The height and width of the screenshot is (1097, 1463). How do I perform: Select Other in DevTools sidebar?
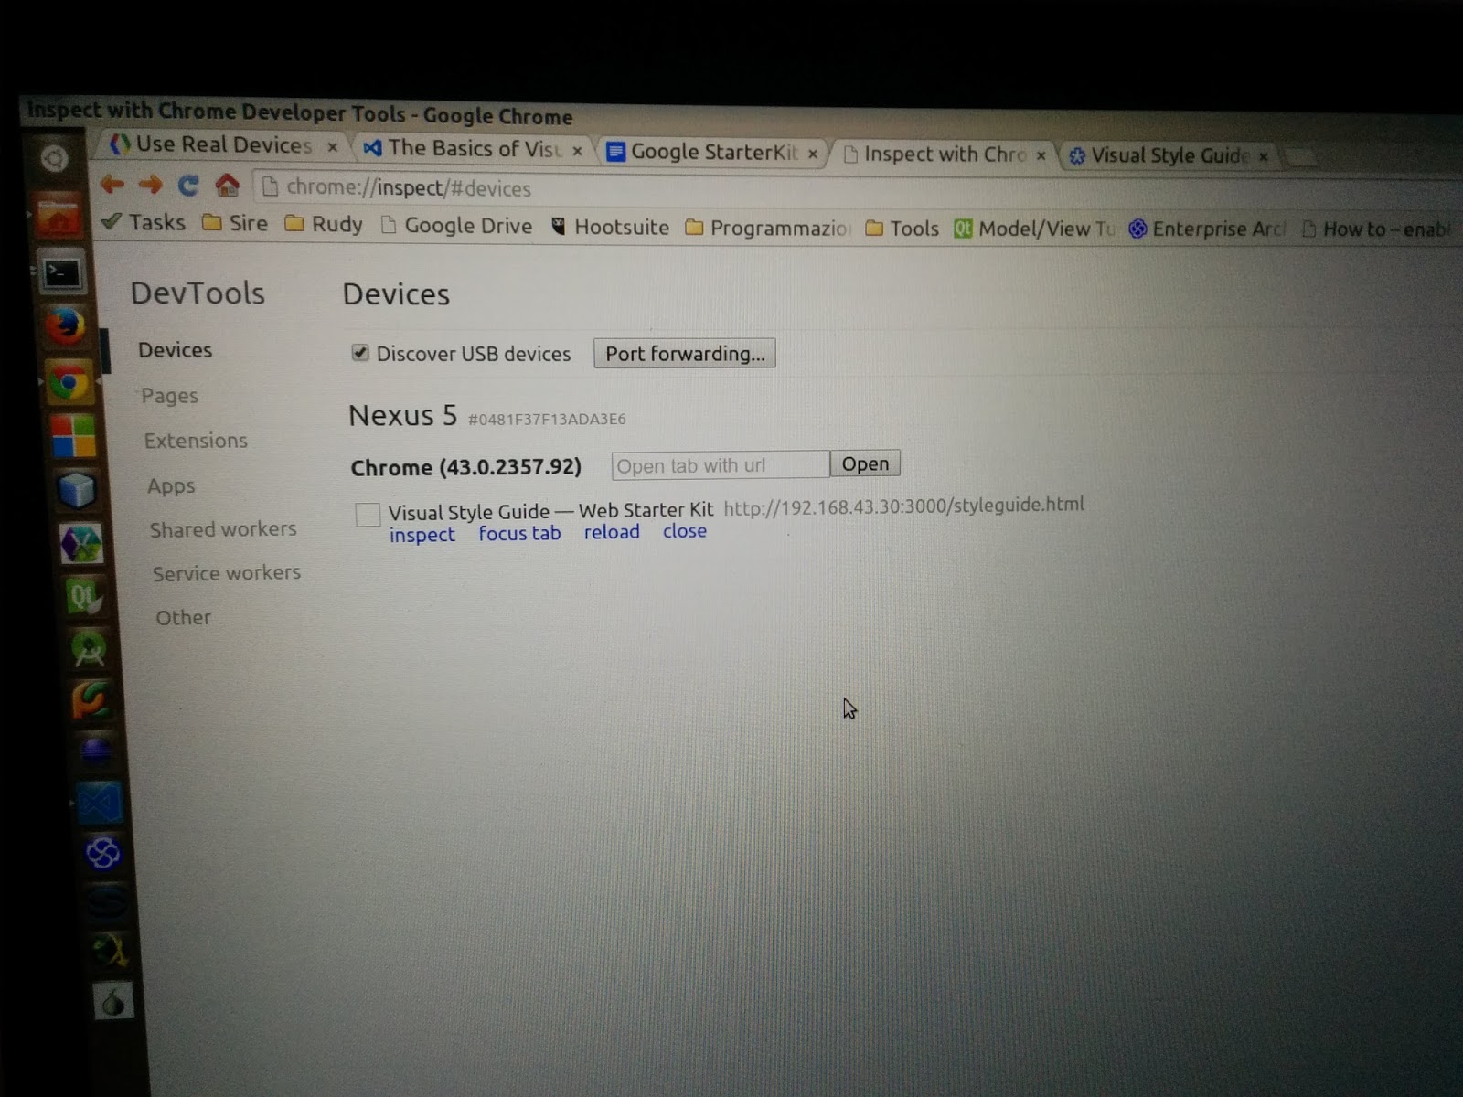pos(183,618)
